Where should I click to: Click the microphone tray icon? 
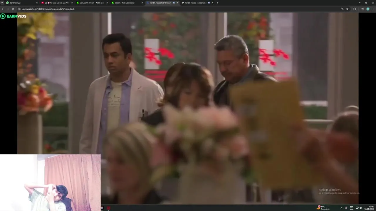coord(346,208)
